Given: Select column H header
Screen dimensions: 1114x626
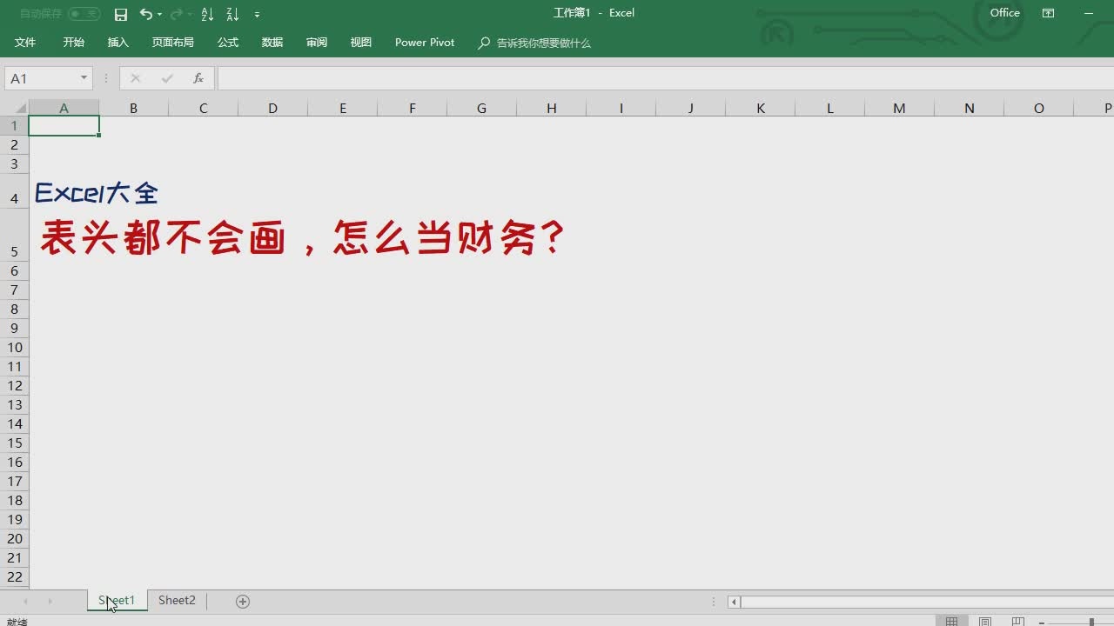Looking at the screenshot, I should point(551,108).
